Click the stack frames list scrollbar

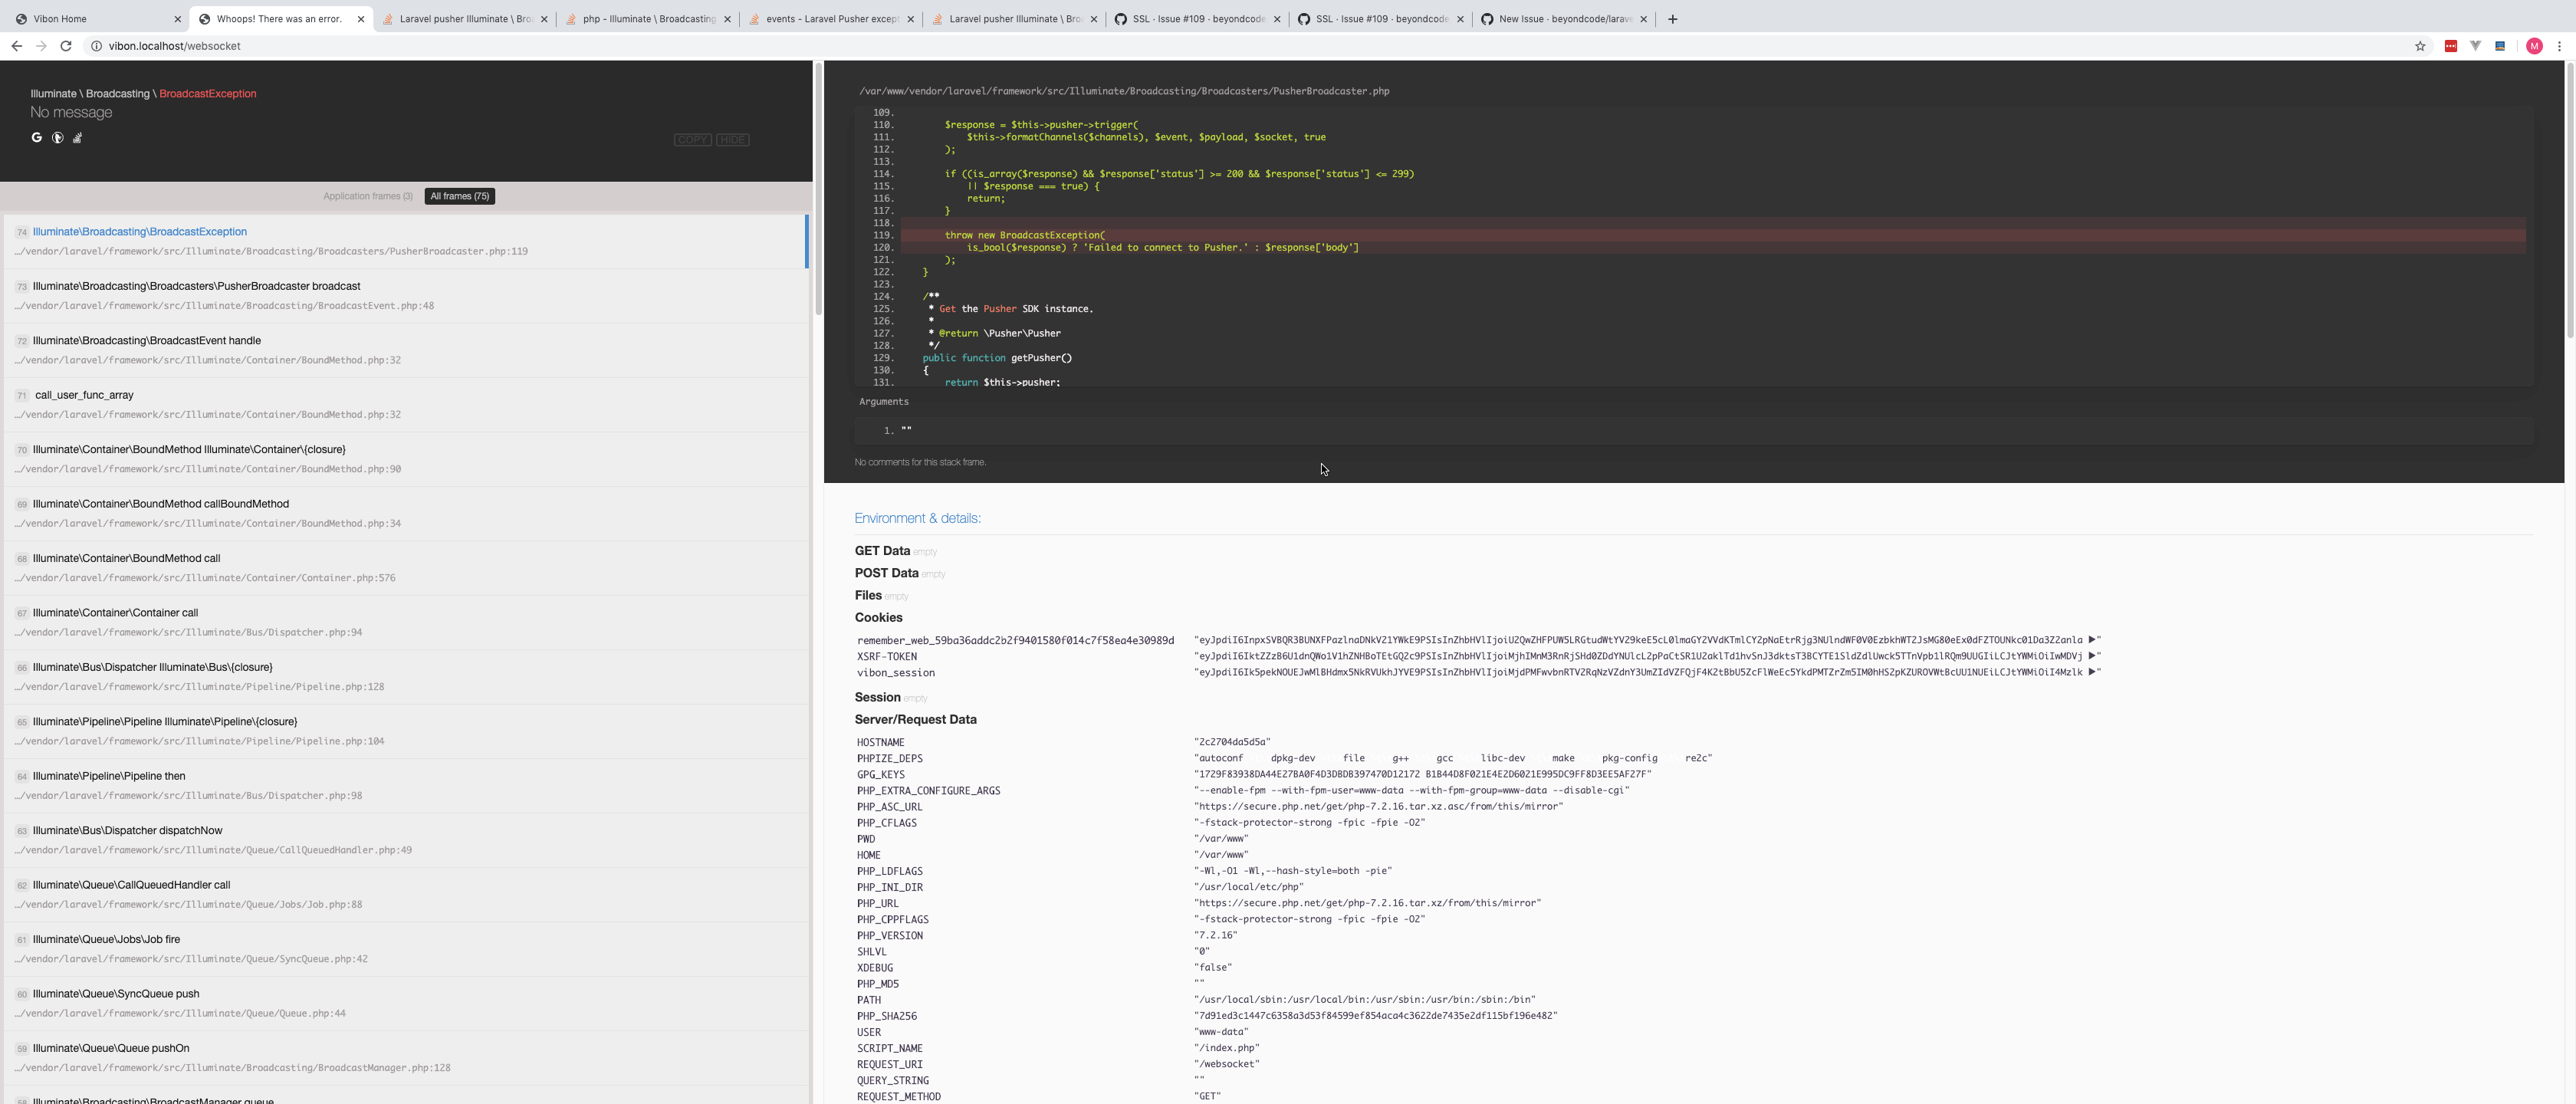pos(818,190)
